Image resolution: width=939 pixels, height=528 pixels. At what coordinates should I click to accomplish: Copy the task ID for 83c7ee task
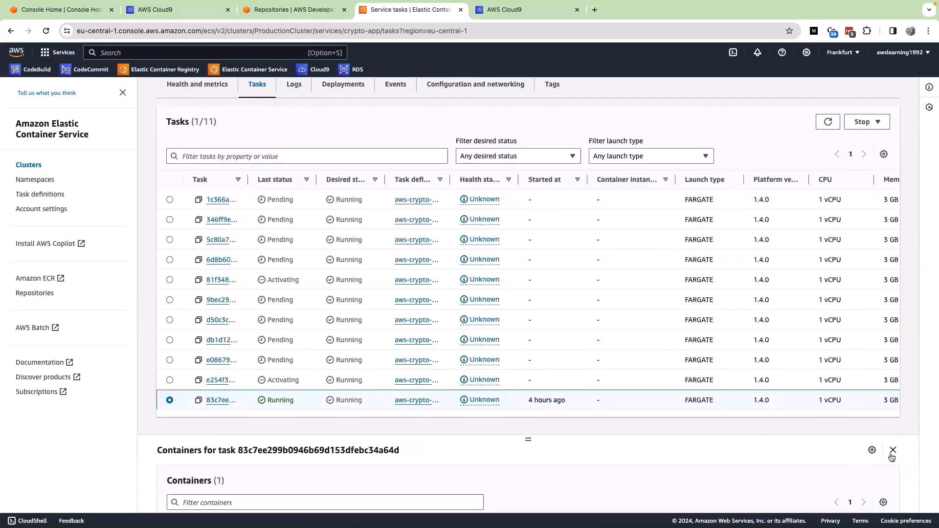point(198,400)
